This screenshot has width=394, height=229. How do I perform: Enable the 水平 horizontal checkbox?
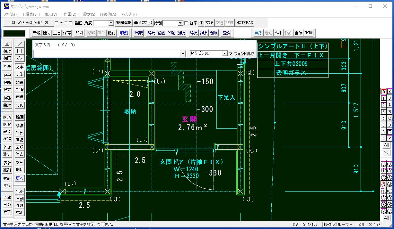pos(57,23)
